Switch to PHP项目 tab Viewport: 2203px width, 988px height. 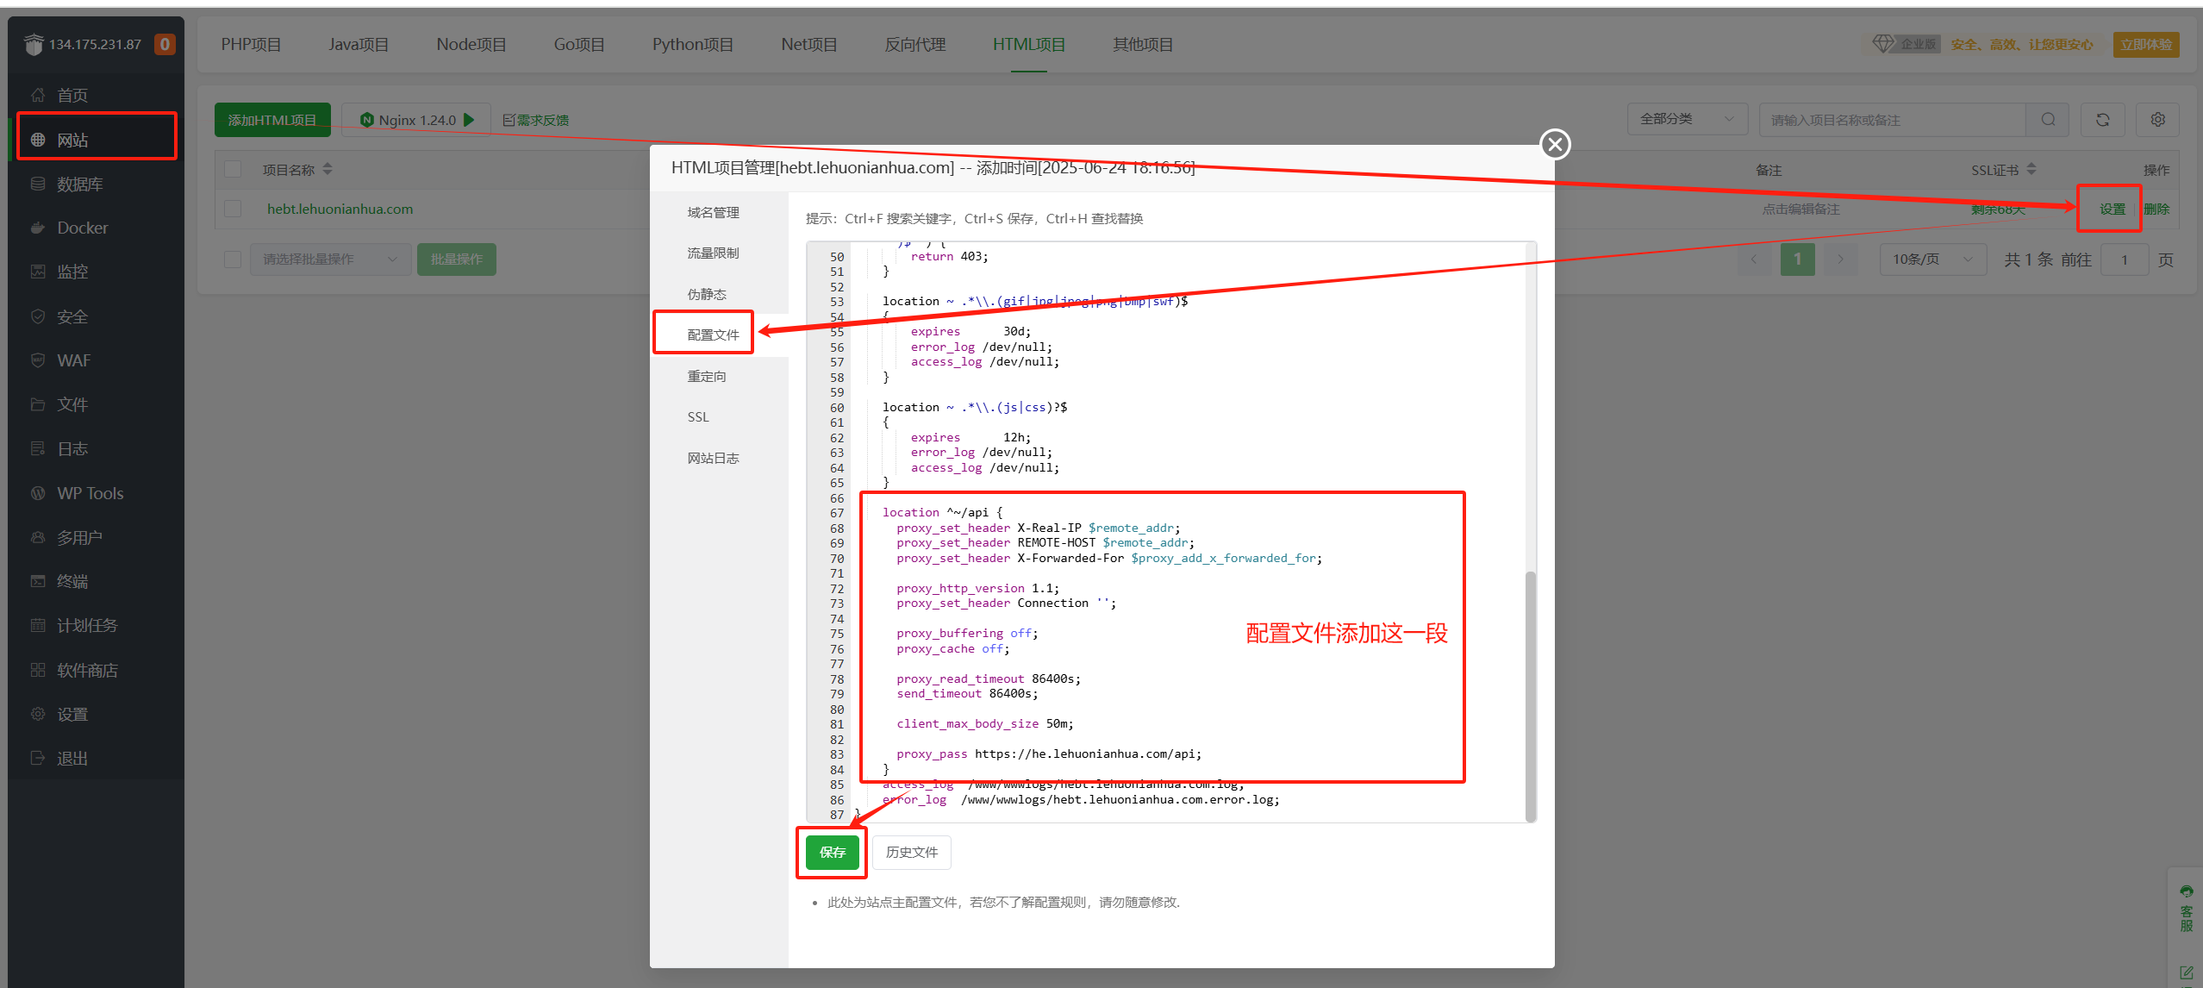251,44
